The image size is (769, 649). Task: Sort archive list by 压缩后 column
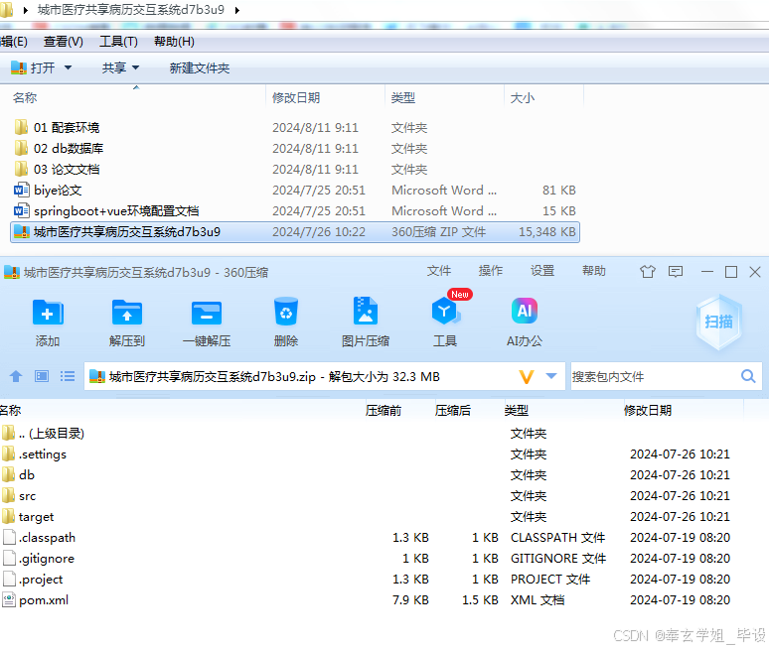[453, 411]
